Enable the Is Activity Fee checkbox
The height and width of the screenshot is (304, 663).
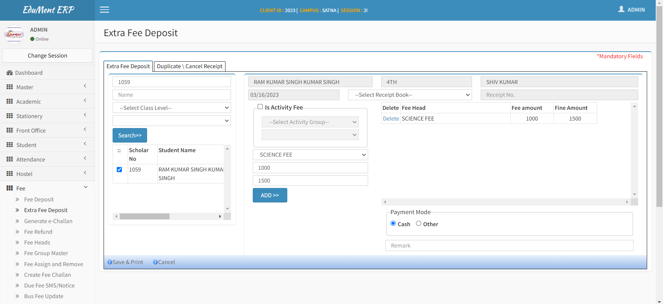point(260,107)
